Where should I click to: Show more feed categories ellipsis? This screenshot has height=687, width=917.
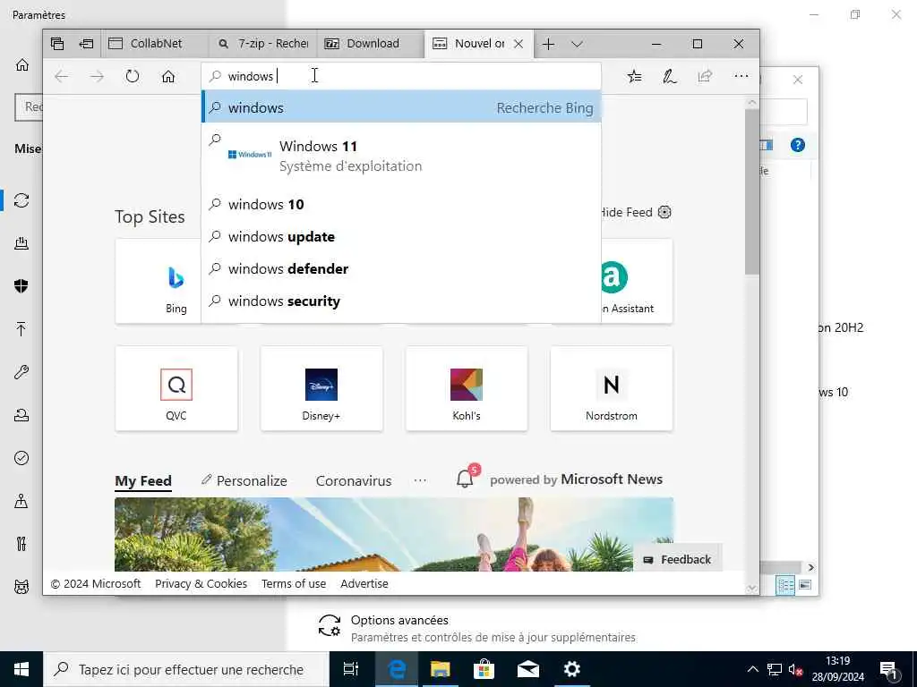[x=420, y=480]
